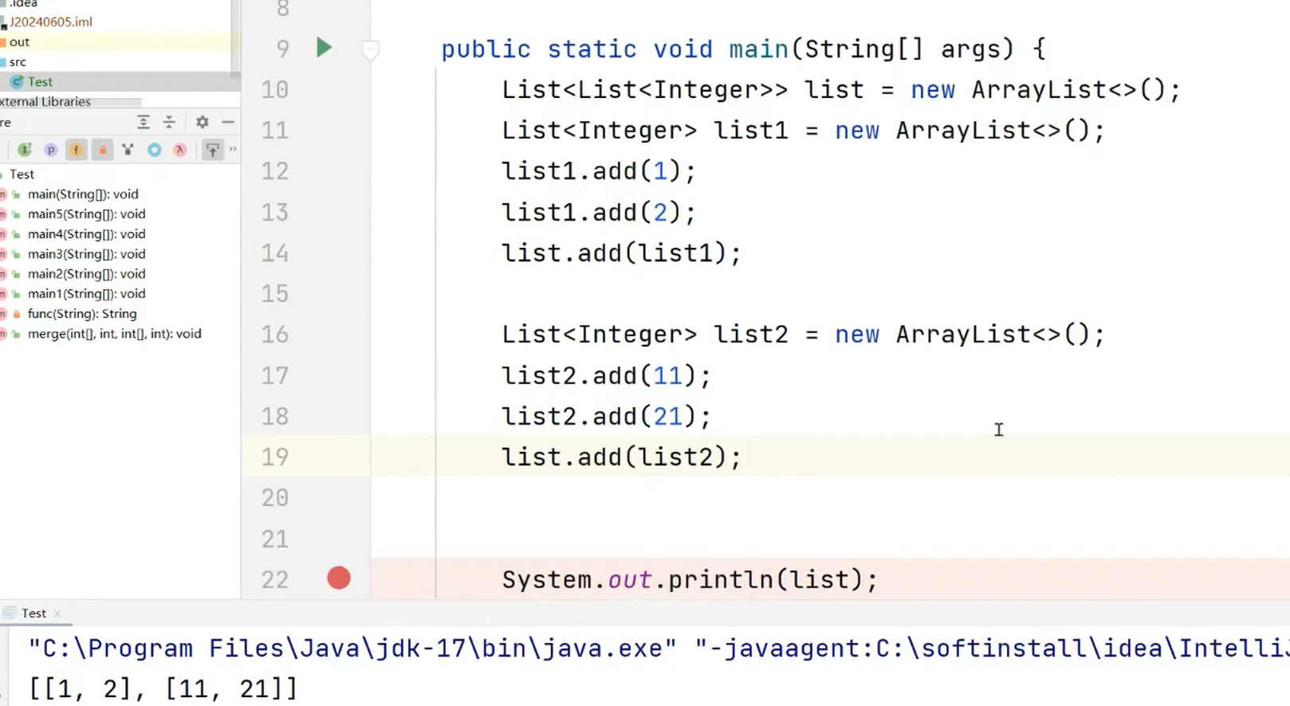This screenshot has height=706, width=1290.
Task: Place cursor in 'list.add(list2);' on line 19
Action: pos(621,457)
